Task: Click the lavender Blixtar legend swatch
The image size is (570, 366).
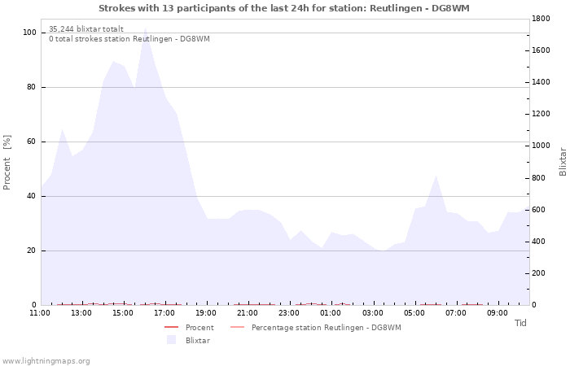Action: 171,340
